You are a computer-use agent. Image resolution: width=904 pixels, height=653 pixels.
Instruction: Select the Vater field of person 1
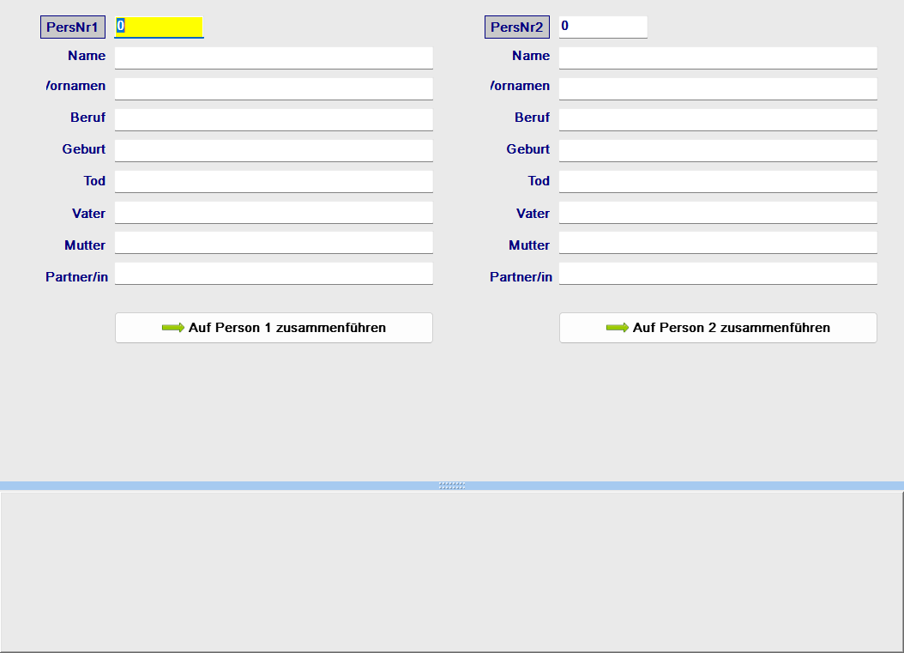click(x=274, y=212)
